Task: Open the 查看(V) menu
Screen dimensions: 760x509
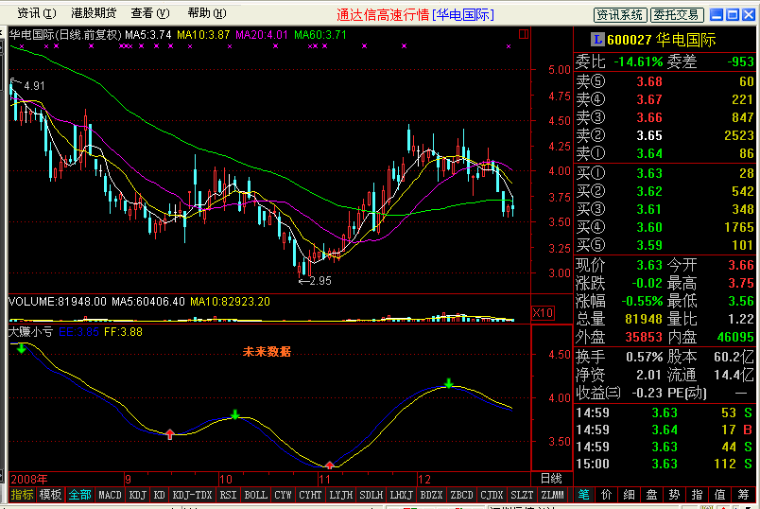Action: [x=150, y=13]
